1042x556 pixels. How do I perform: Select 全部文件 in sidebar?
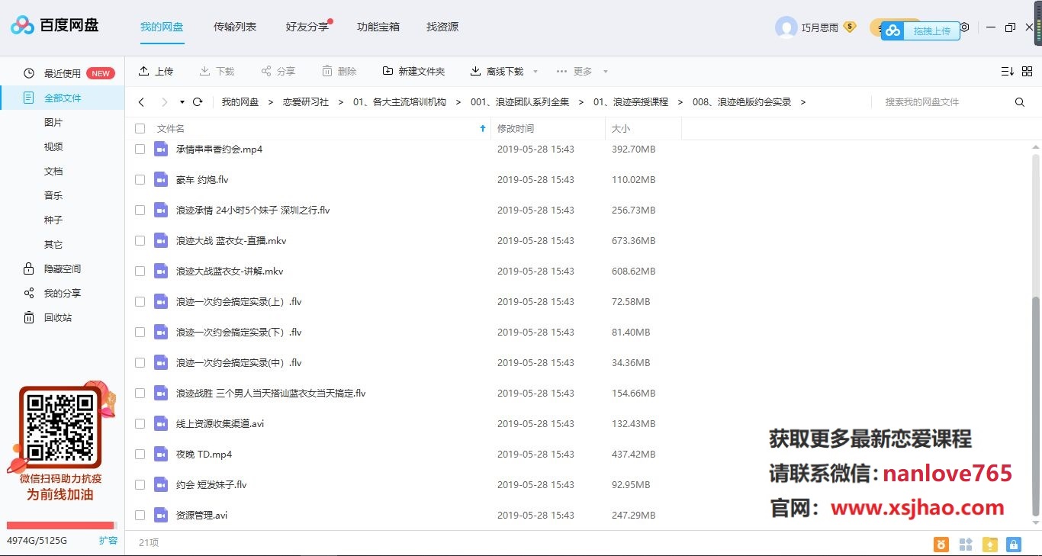click(x=63, y=98)
